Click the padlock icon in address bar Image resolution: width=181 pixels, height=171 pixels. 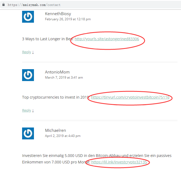click(4, 5)
